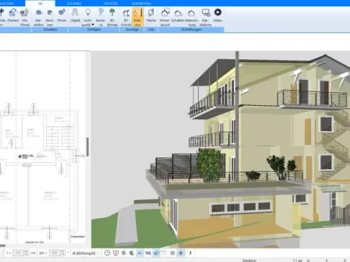Click the Schatten group label
350x262 pixels.
pyautogui.click(x=50, y=29)
